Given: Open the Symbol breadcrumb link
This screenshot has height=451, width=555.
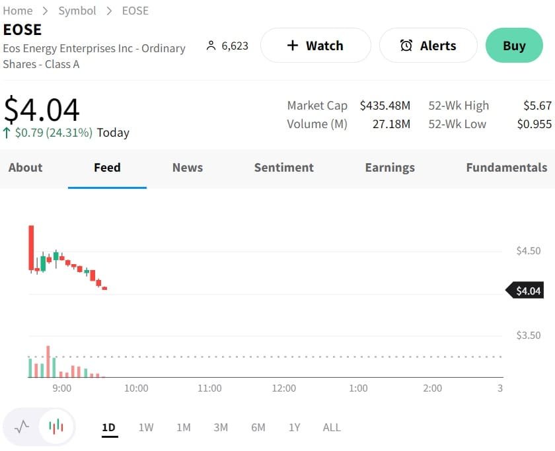Looking at the screenshot, I should click(77, 11).
